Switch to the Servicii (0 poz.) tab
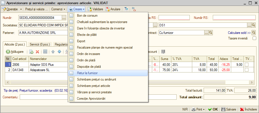 point(40,44)
